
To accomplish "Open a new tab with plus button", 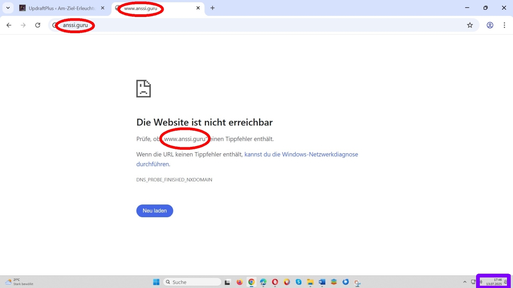I will pyautogui.click(x=213, y=8).
